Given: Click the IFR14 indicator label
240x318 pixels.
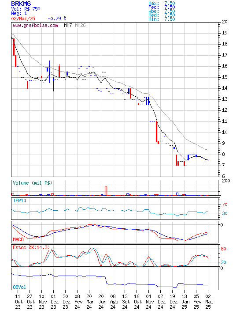Looking at the screenshot, I should click(20, 201).
